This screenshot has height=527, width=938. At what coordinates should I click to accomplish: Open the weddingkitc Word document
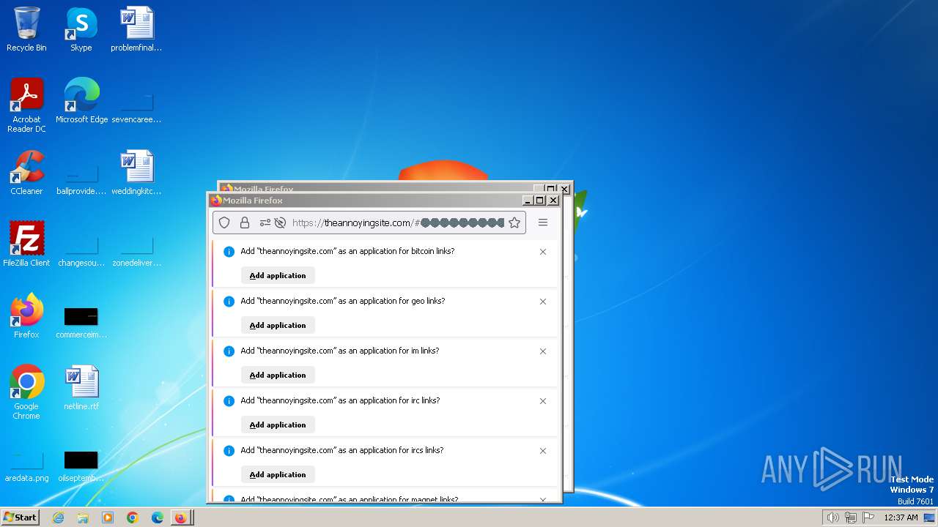(x=136, y=173)
